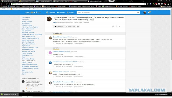Like the best answer via thumbs-up

pos(57,44)
